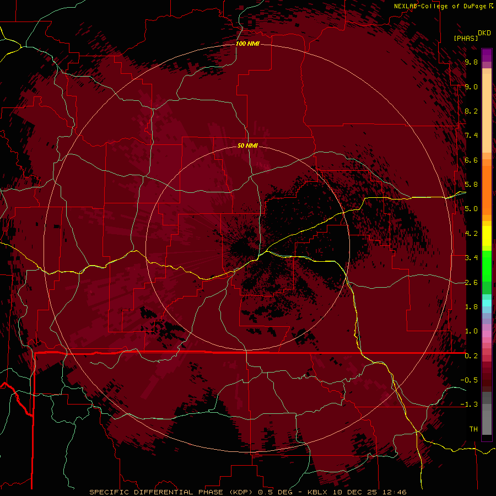
Task: Click the 6.6 value on the color scale
Action: 471,160
